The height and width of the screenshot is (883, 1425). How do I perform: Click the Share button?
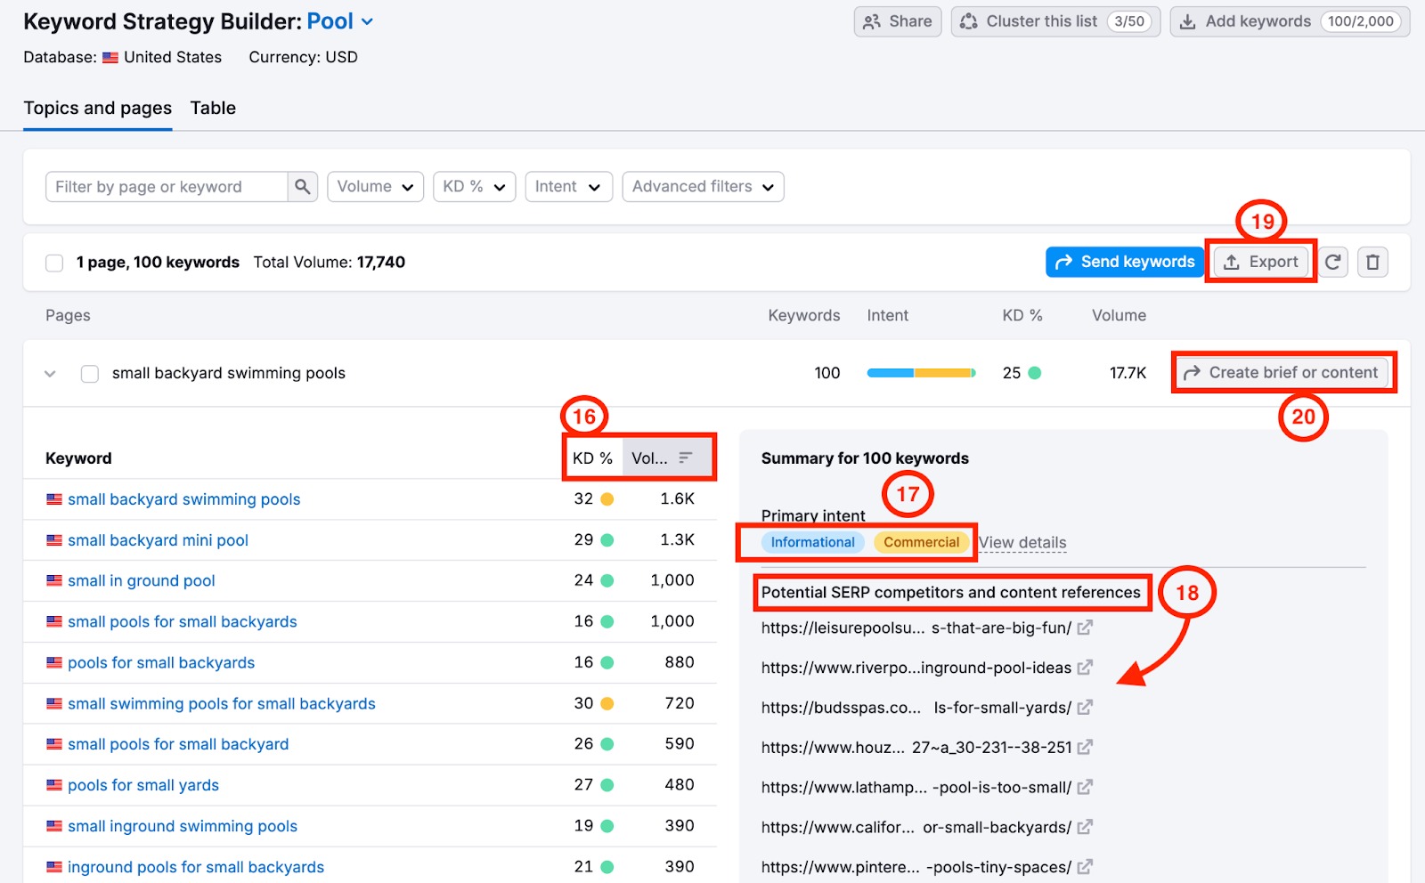(x=898, y=21)
